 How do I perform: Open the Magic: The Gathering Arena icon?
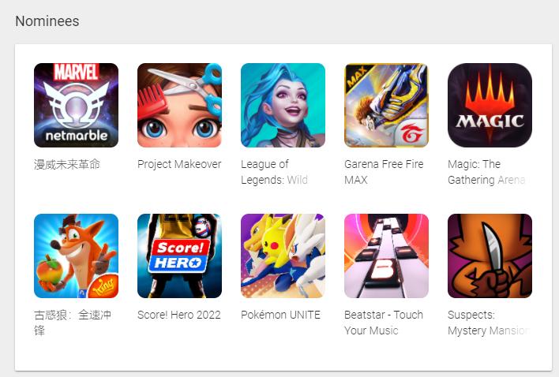click(x=490, y=105)
